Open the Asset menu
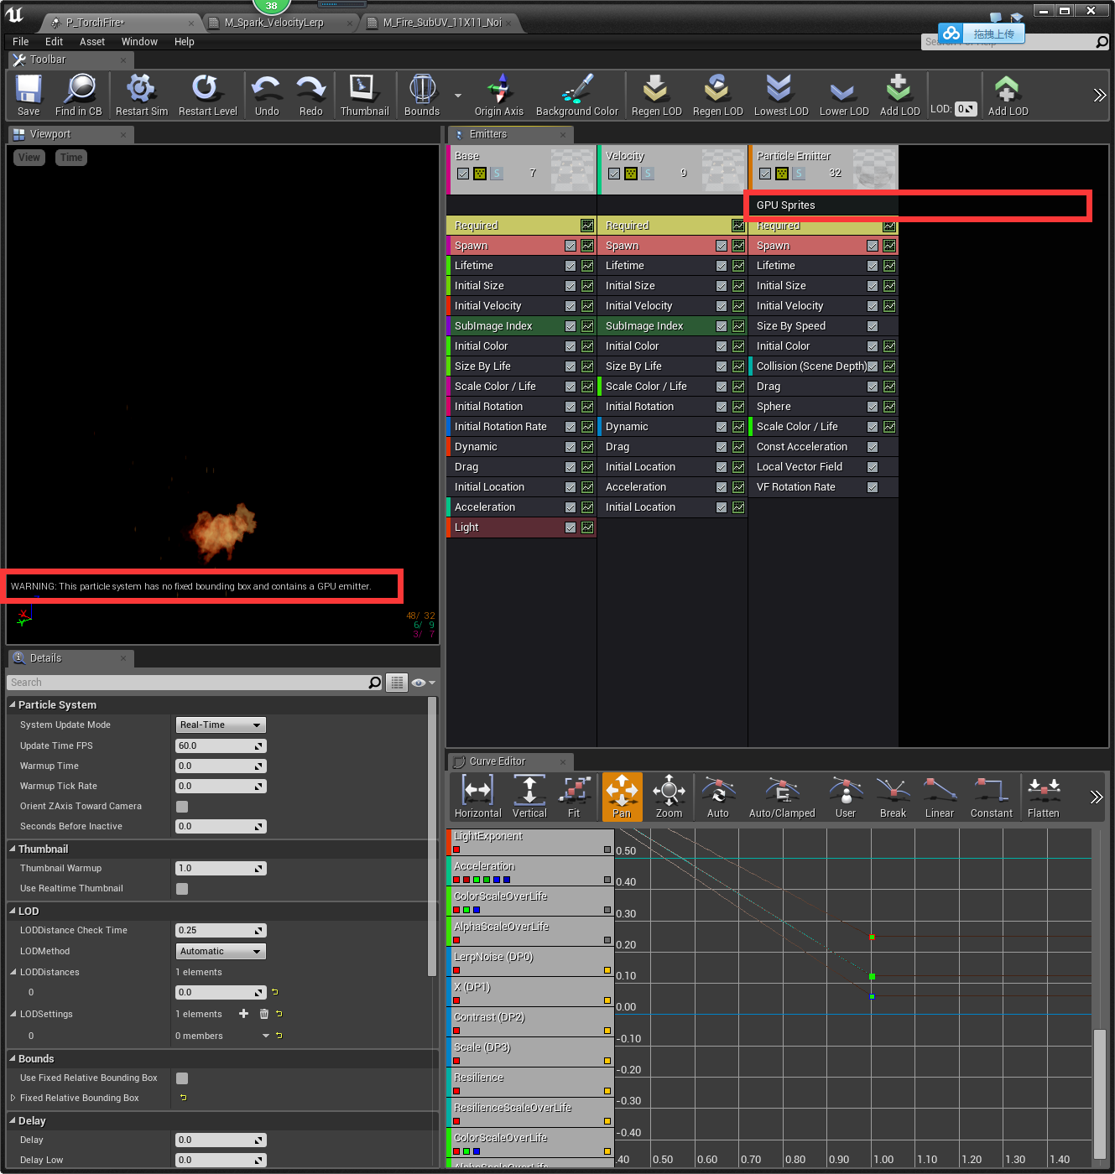The height and width of the screenshot is (1174, 1115). [x=91, y=41]
